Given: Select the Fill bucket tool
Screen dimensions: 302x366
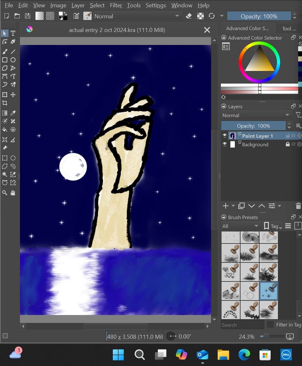Looking at the screenshot, I should coord(5,129).
